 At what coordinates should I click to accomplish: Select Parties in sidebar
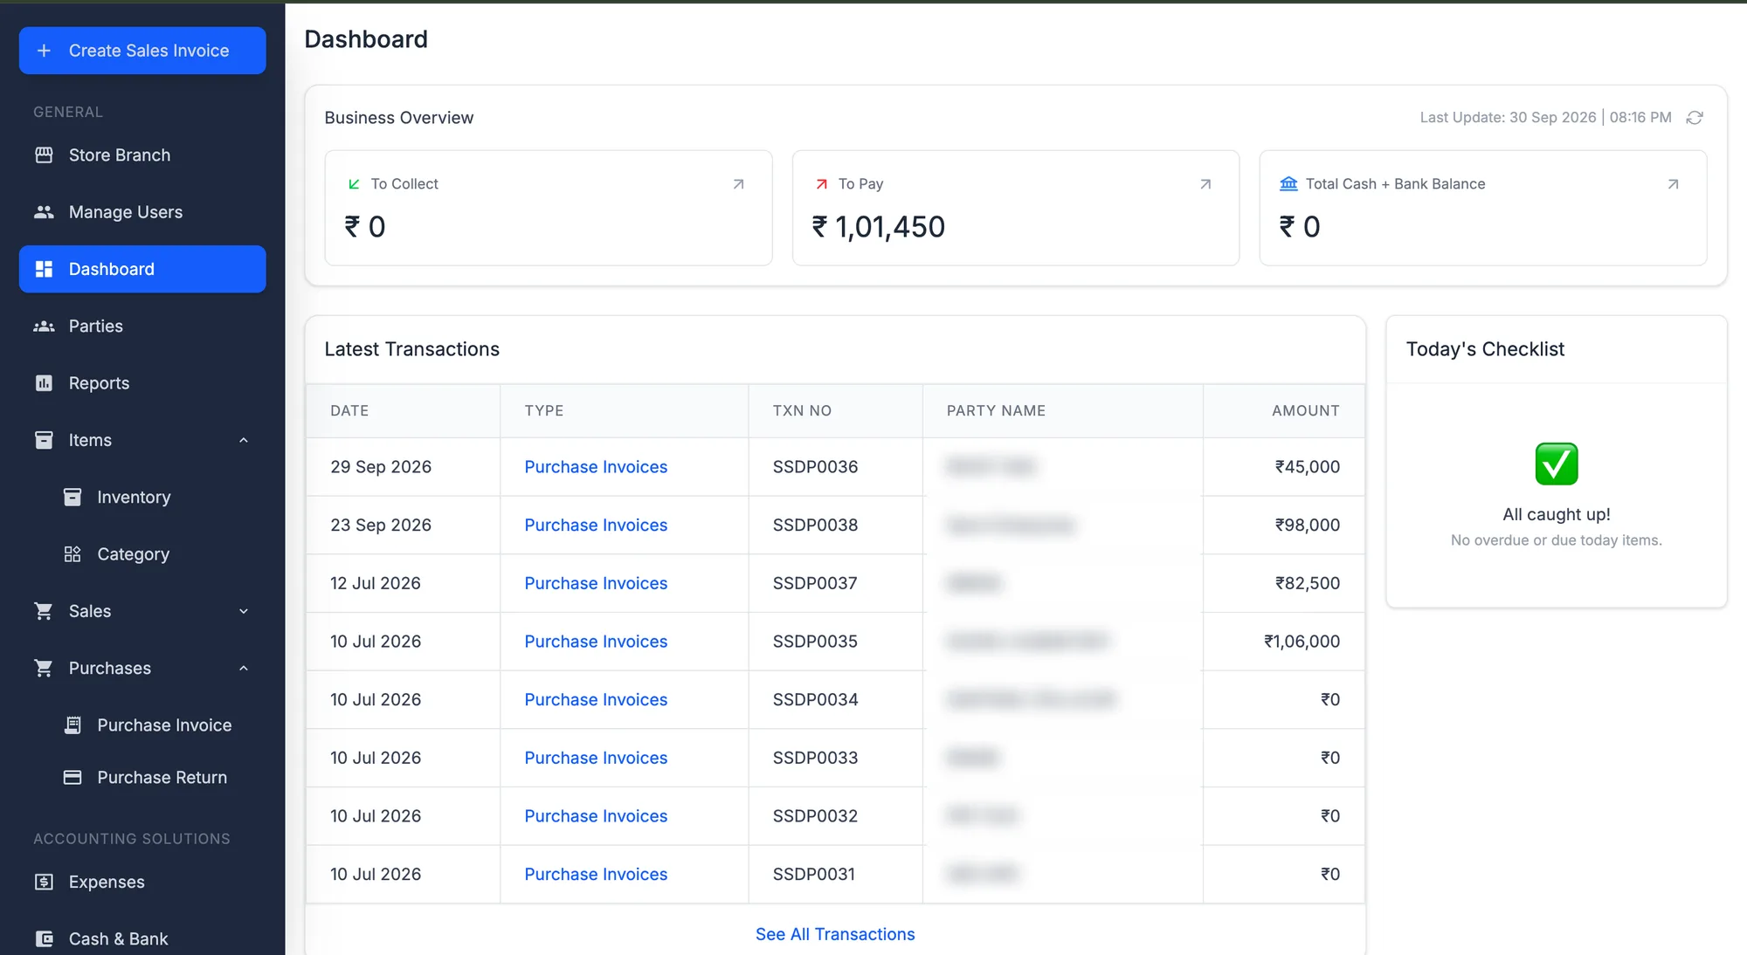pos(142,326)
